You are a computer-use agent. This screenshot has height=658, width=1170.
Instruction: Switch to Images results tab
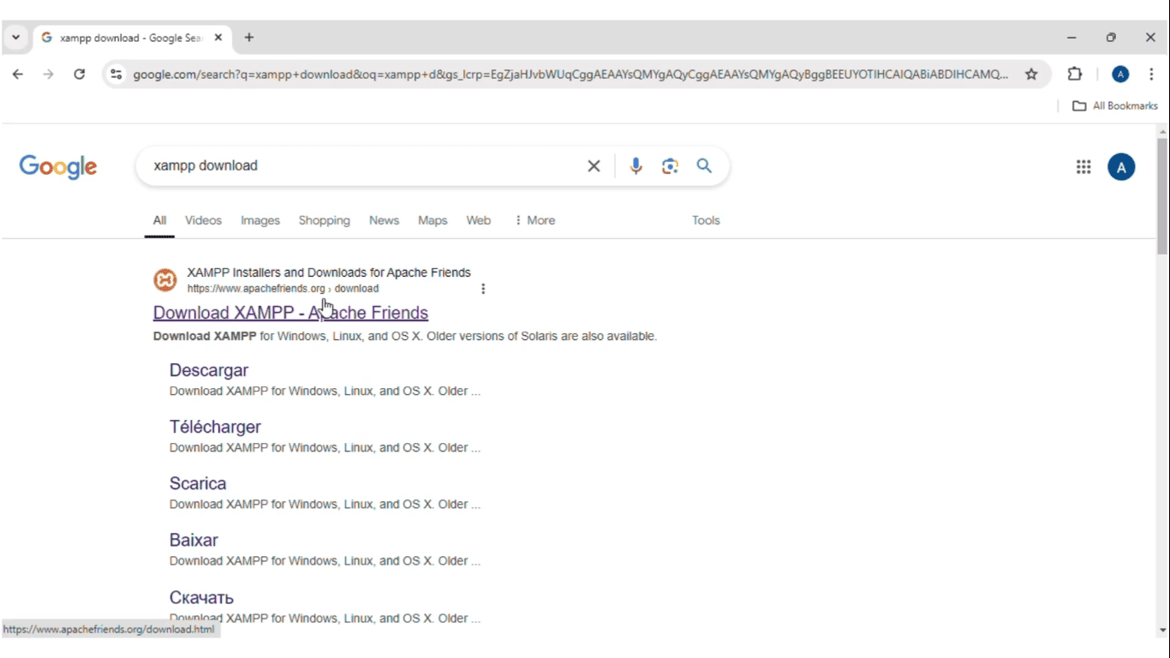tap(260, 221)
